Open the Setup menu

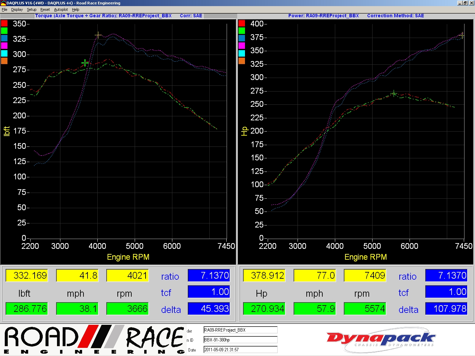(32, 9)
